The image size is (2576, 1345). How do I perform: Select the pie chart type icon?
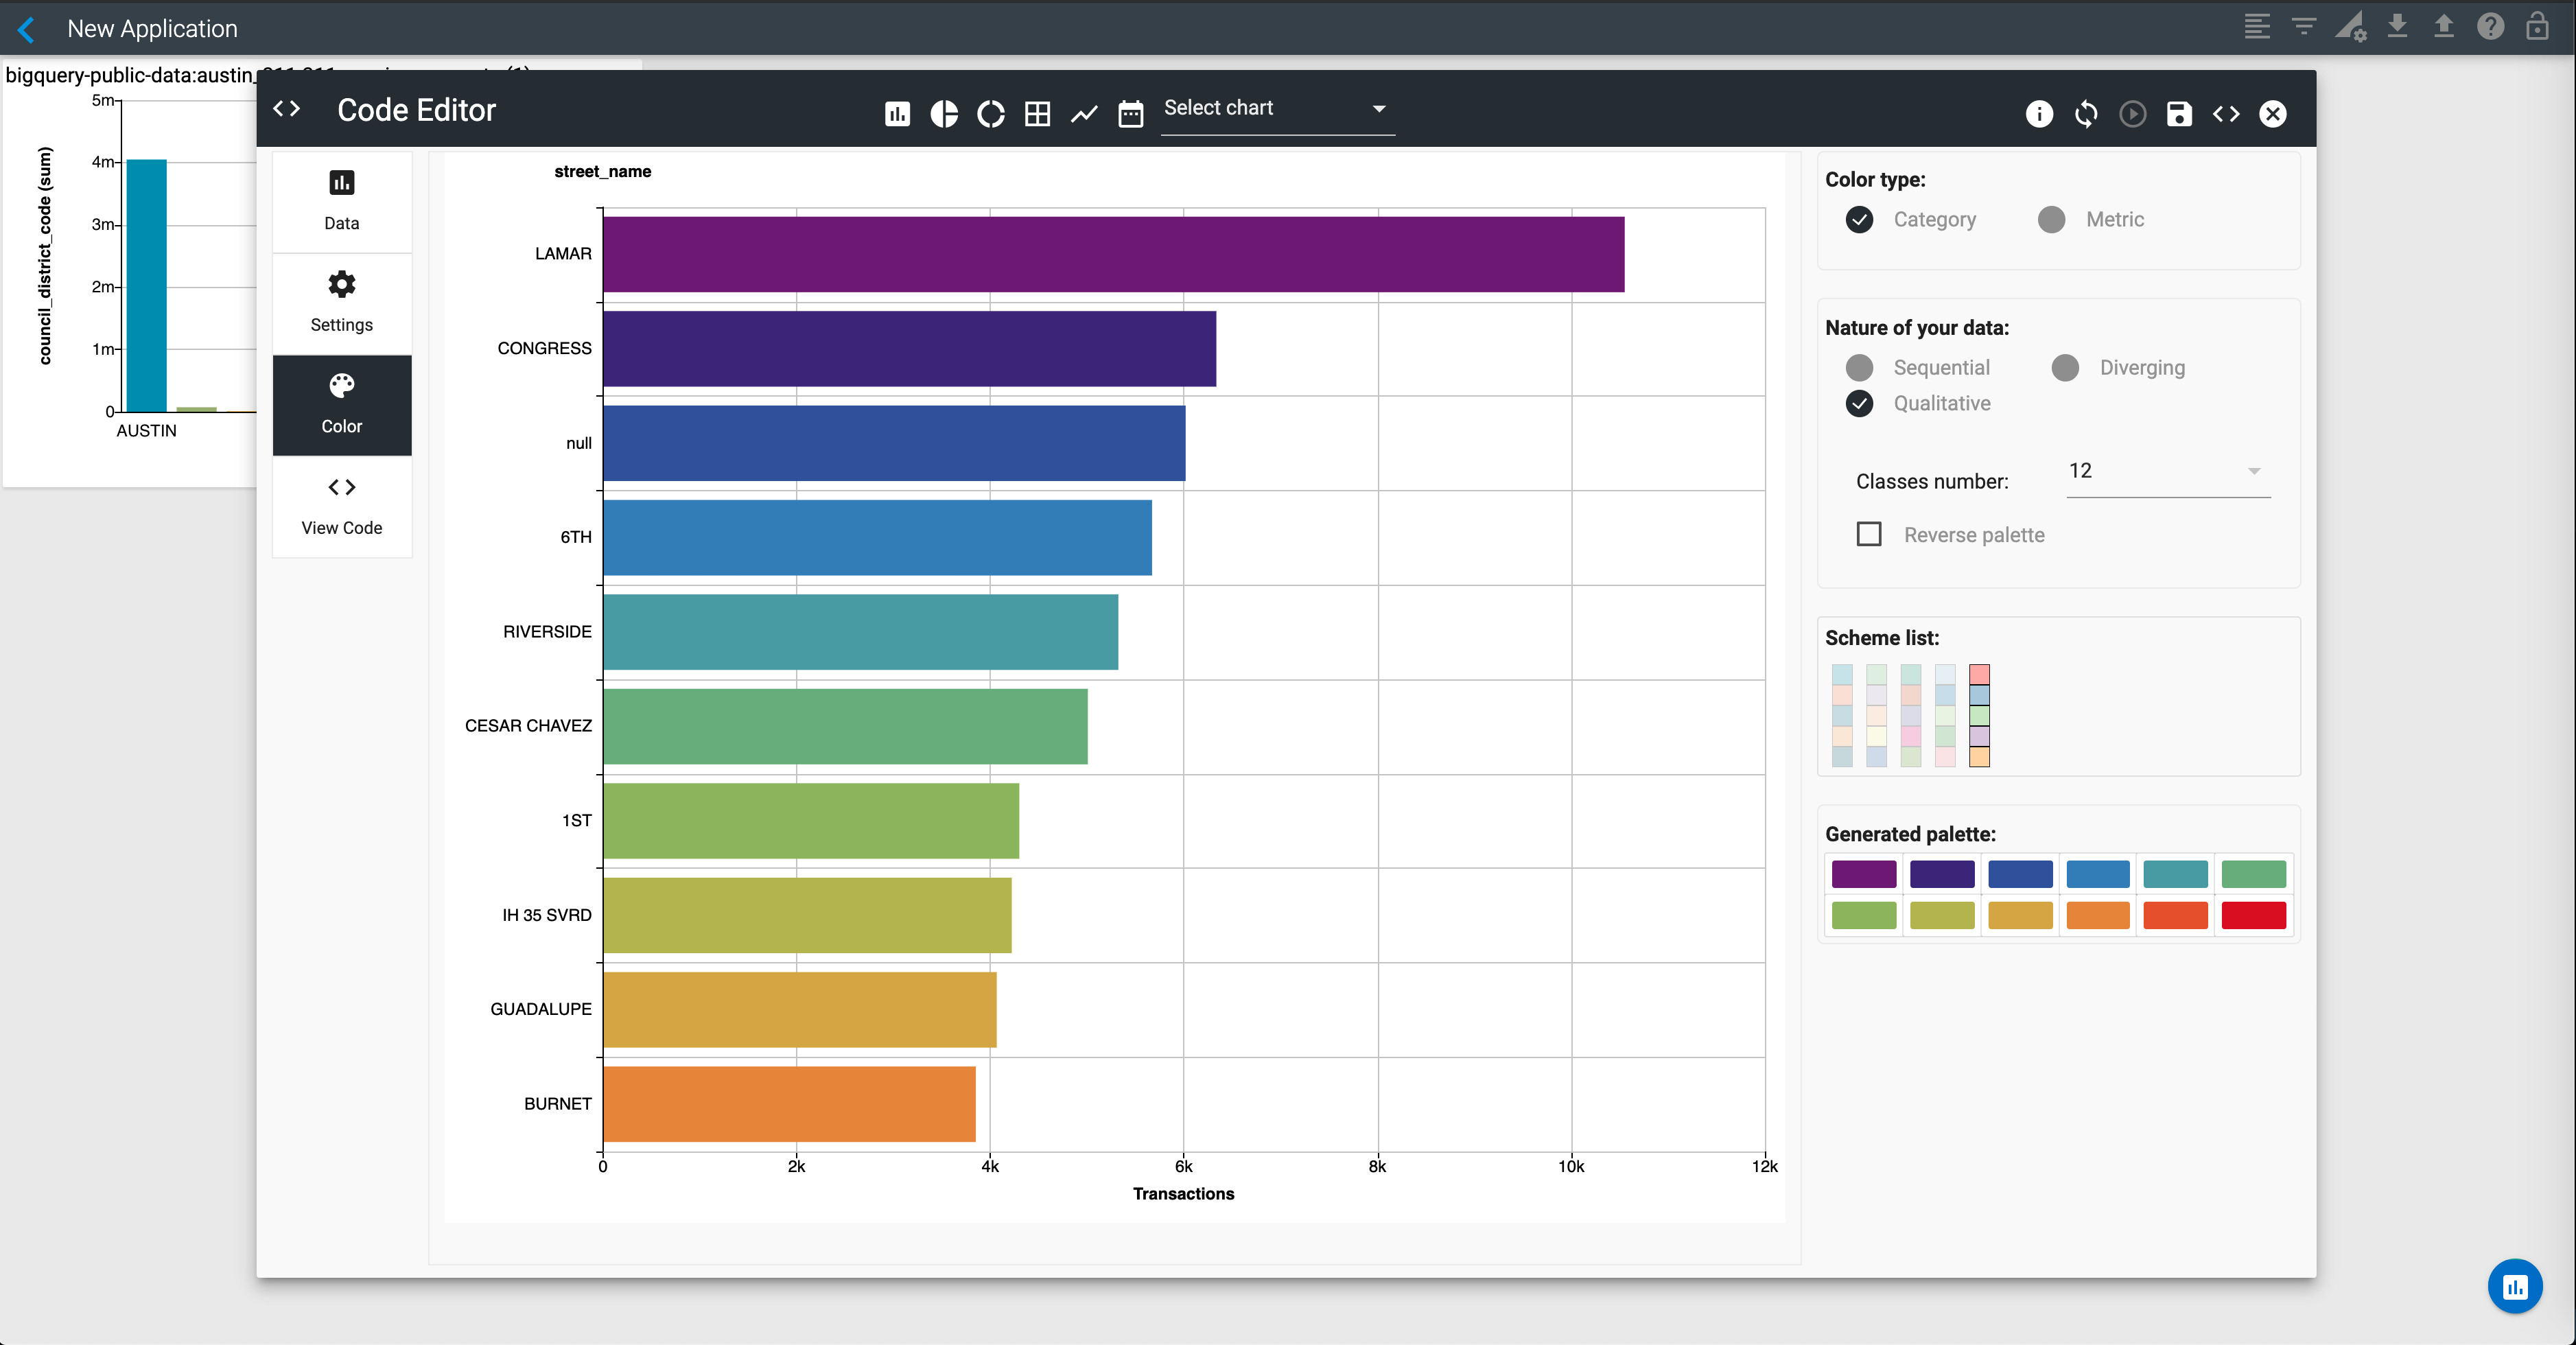tap(944, 114)
